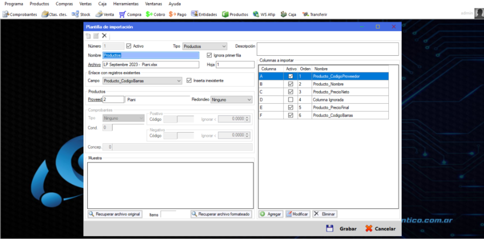This screenshot has width=484, height=239.
Task: Open the Compra shopping cart icon
Action: click(x=130, y=15)
